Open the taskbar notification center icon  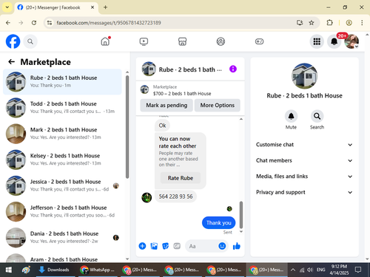click(x=358, y=270)
